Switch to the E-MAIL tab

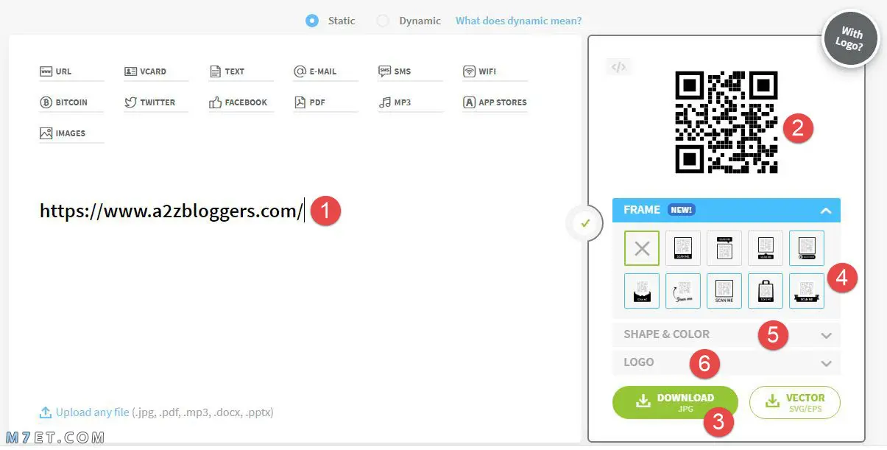click(x=315, y=71)
